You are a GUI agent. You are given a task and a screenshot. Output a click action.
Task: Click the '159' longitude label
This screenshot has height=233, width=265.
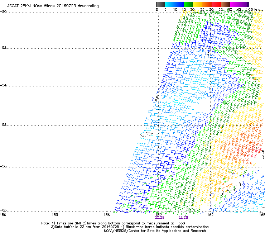(x=159, y=215)
